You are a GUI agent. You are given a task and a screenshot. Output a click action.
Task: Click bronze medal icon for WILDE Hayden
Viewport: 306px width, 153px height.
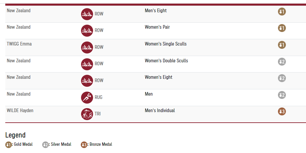(x=282, y=111)
